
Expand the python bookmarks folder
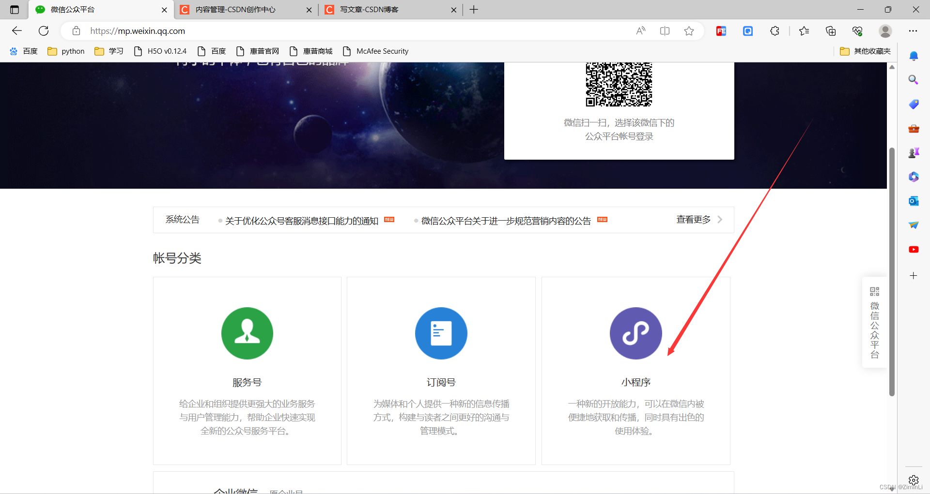click(66, 51)
